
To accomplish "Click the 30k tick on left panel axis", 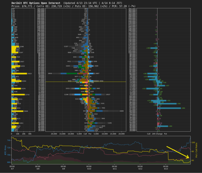I will 30,134.
